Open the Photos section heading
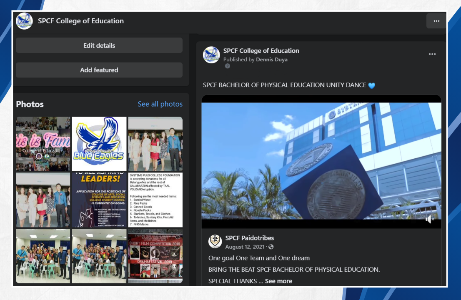Viewport: 461px width, 300px height. tap(30, 104)
